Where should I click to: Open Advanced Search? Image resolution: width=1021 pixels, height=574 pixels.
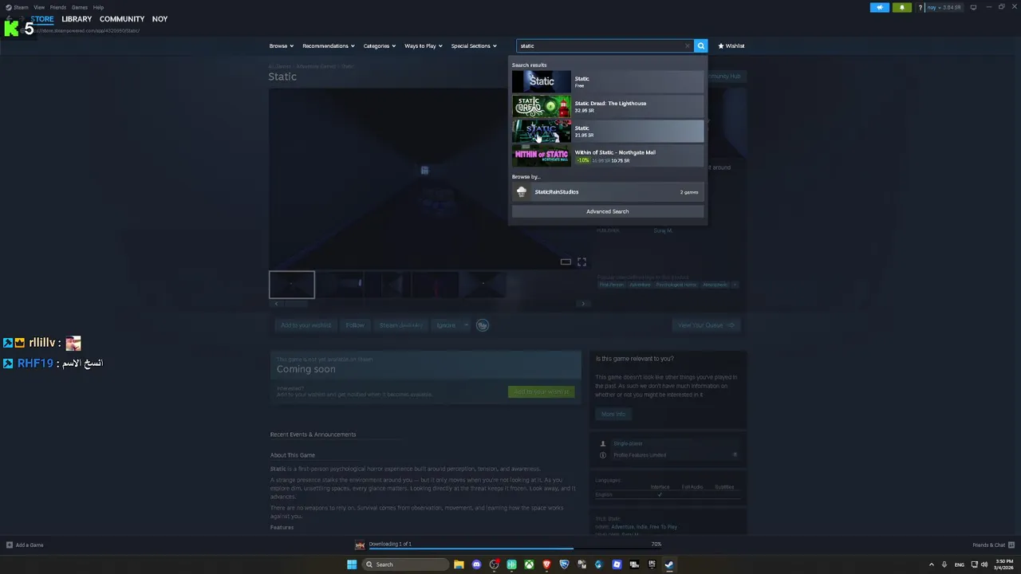pyautogui.click(x=608, y=211)
